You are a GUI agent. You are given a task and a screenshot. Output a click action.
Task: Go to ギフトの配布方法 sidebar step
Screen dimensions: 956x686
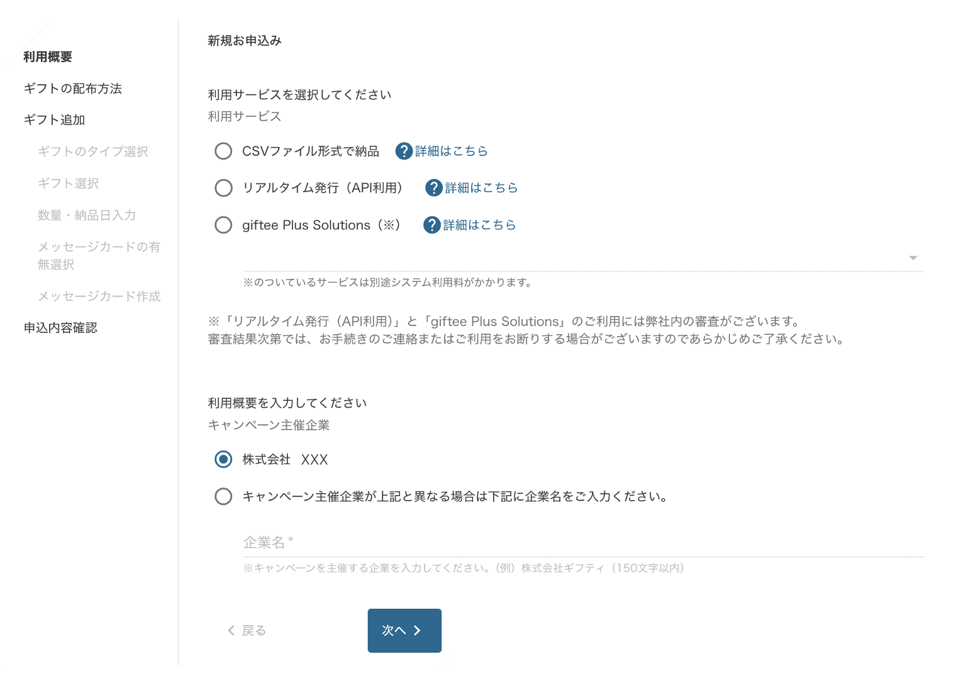pyautogui.click(x=73, y=89)
